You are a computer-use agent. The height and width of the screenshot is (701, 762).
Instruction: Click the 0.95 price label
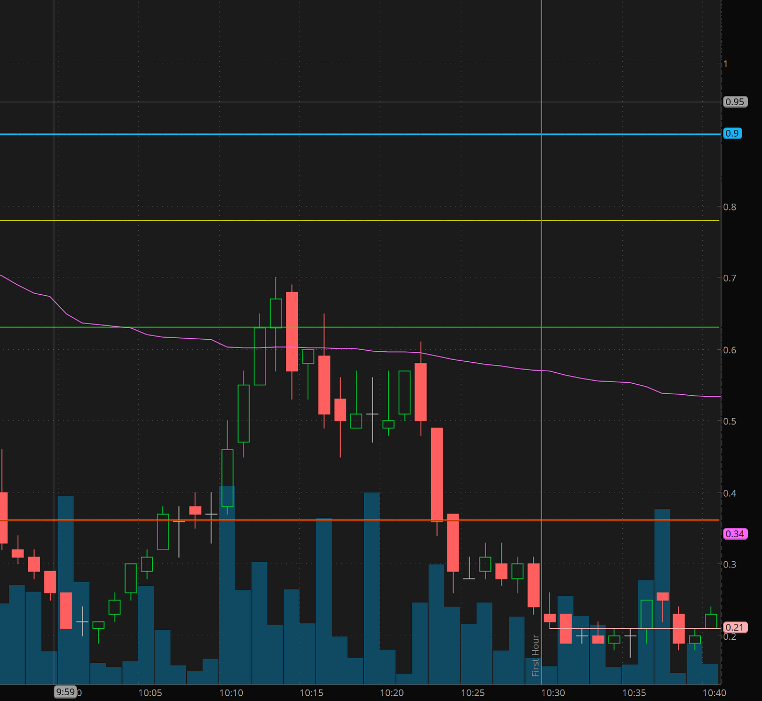735,102
